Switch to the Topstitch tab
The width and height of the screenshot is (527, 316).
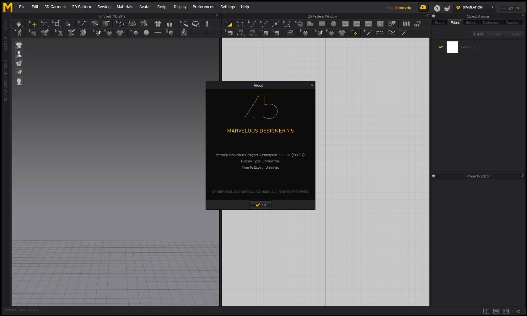tap(512, 23)
